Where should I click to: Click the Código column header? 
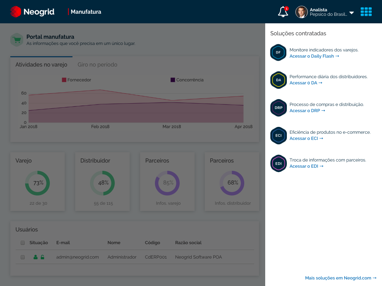[153, 243]
